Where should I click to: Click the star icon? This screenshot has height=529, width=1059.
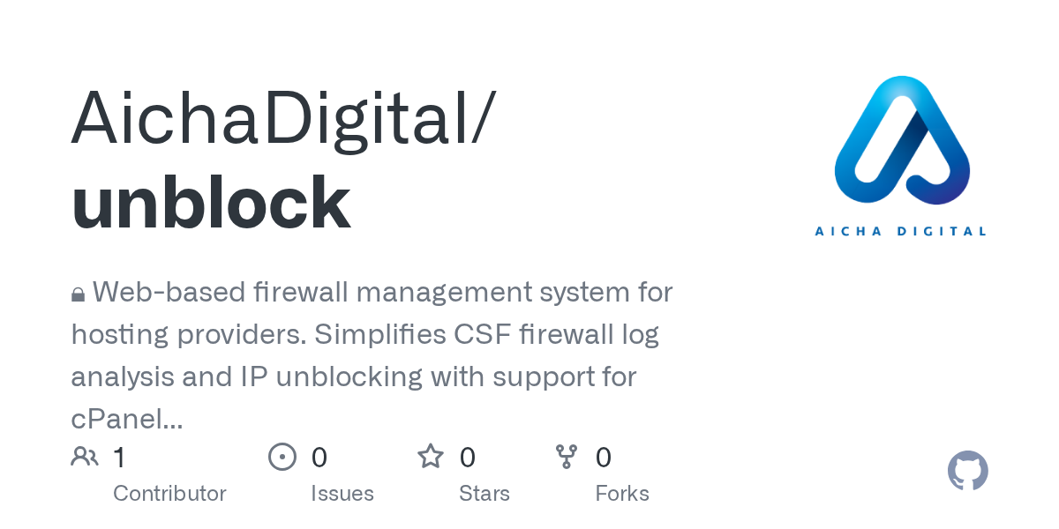click(x=431, y=457)
